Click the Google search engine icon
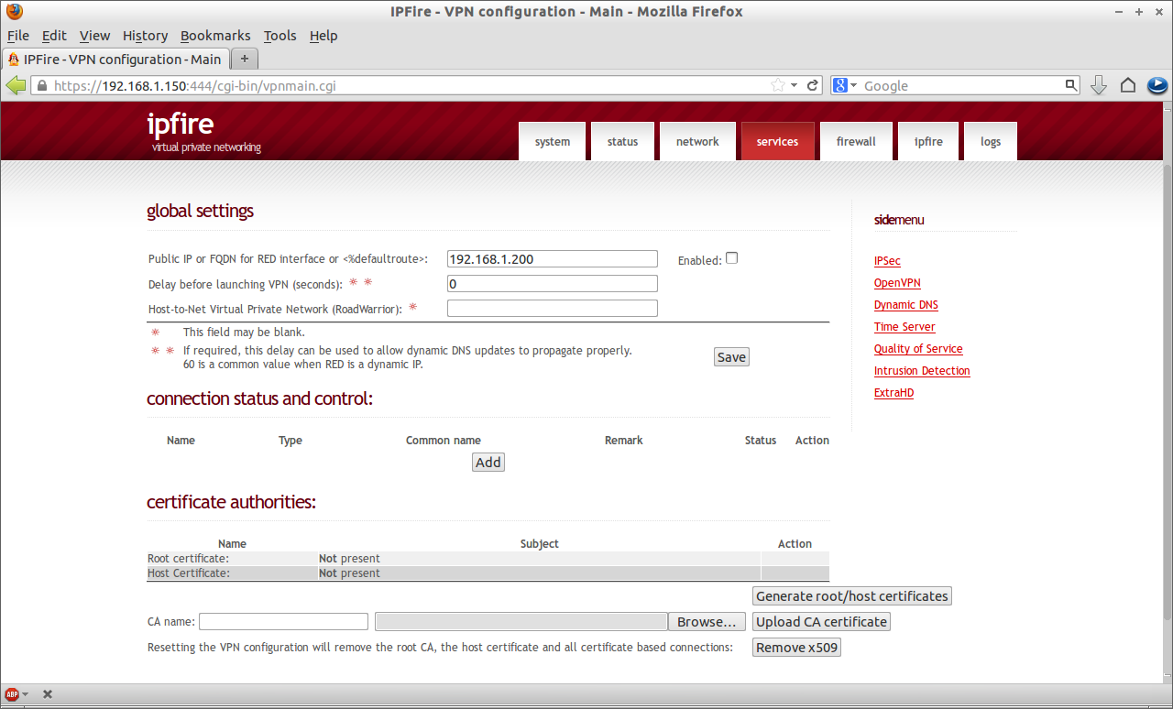 coord(840,85)
